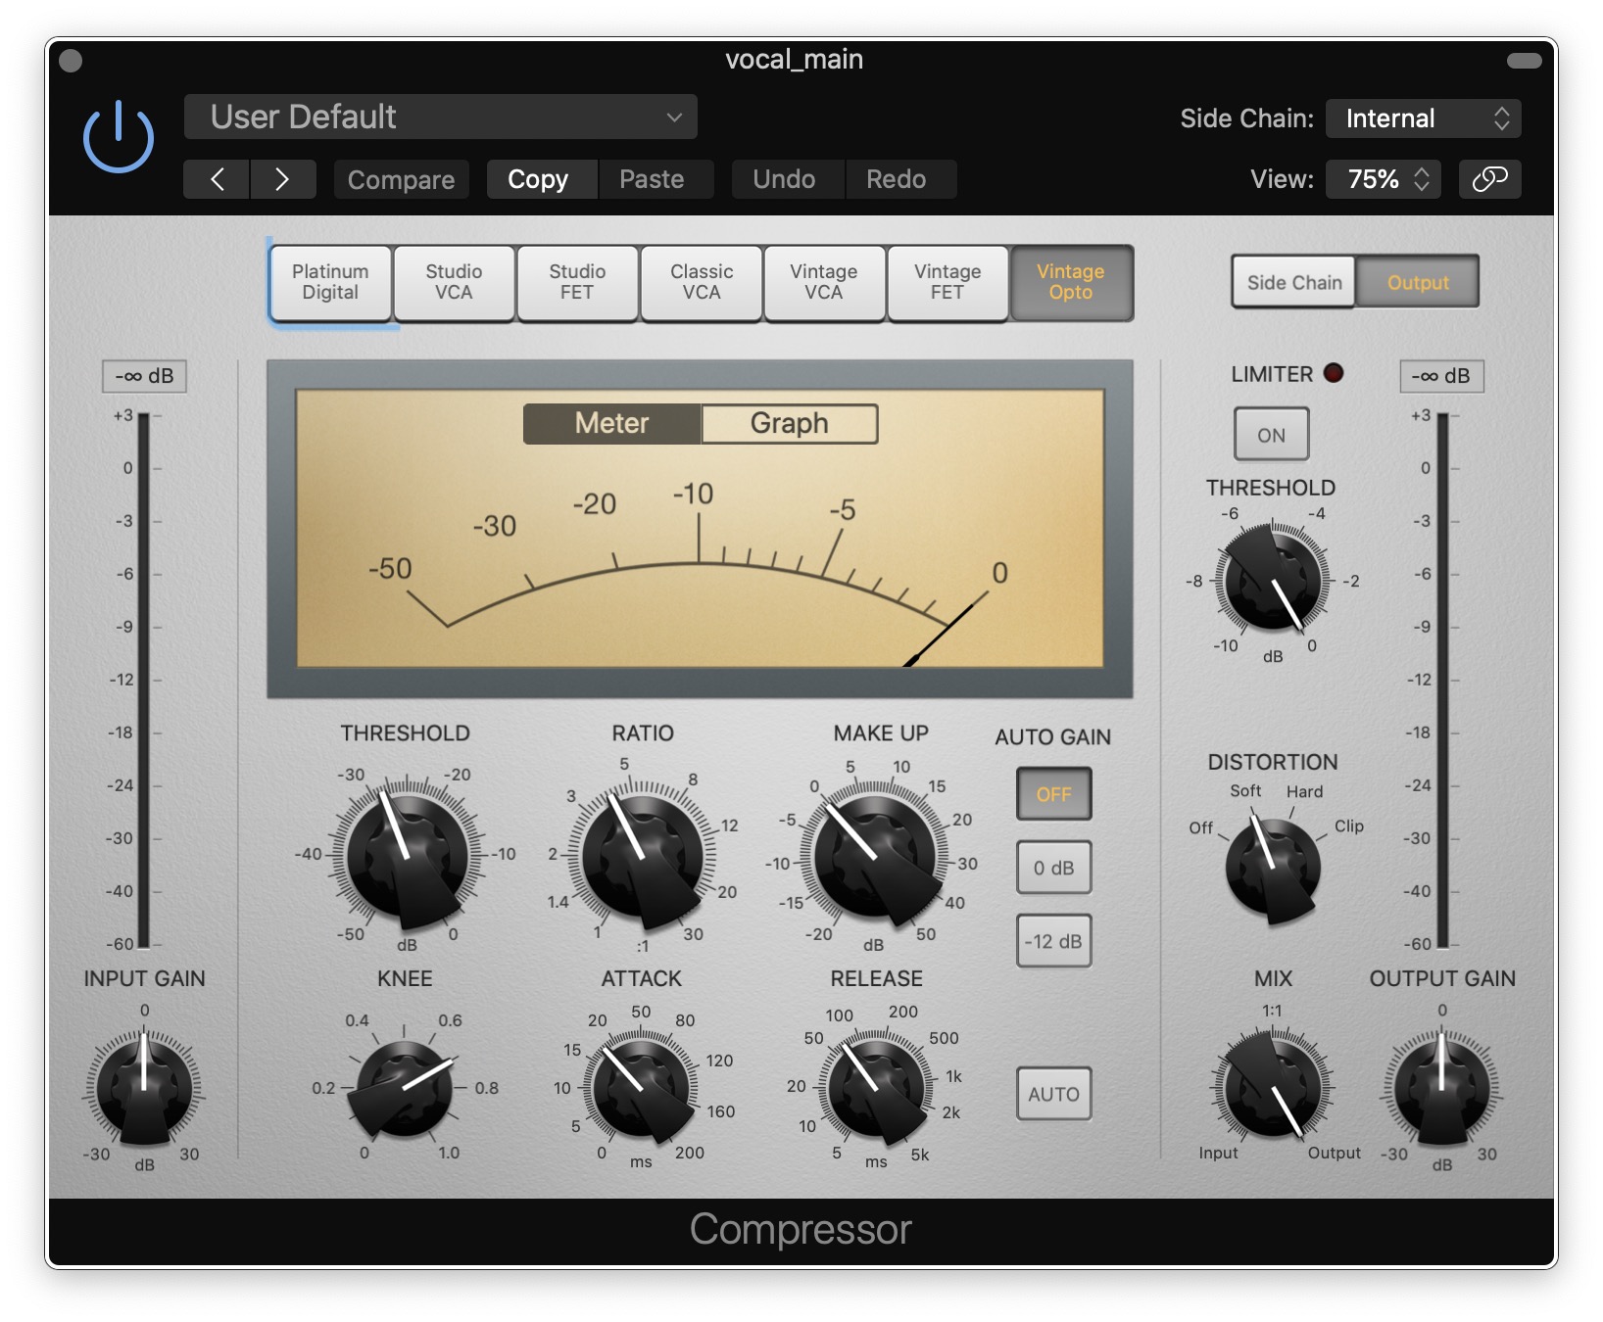Viewport: 1603px width, 1322px height.
Task: Click the Input Gain knob
Action: (x=144, y=1087)
